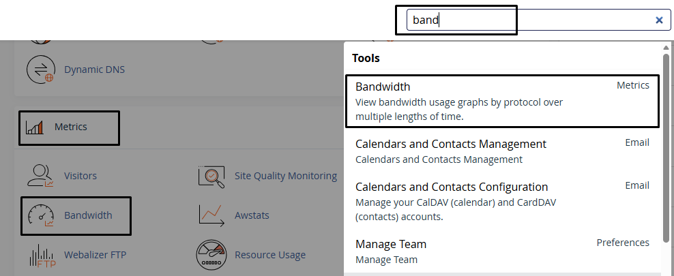Choose Calendars and Contacts Configuration result

[x=502, y=201]
